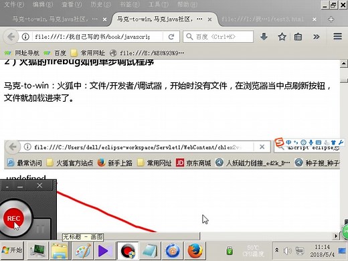Open the 网址导航 bookmark
Viewport: 348px width, 261px height.
(x=22, y=53)
